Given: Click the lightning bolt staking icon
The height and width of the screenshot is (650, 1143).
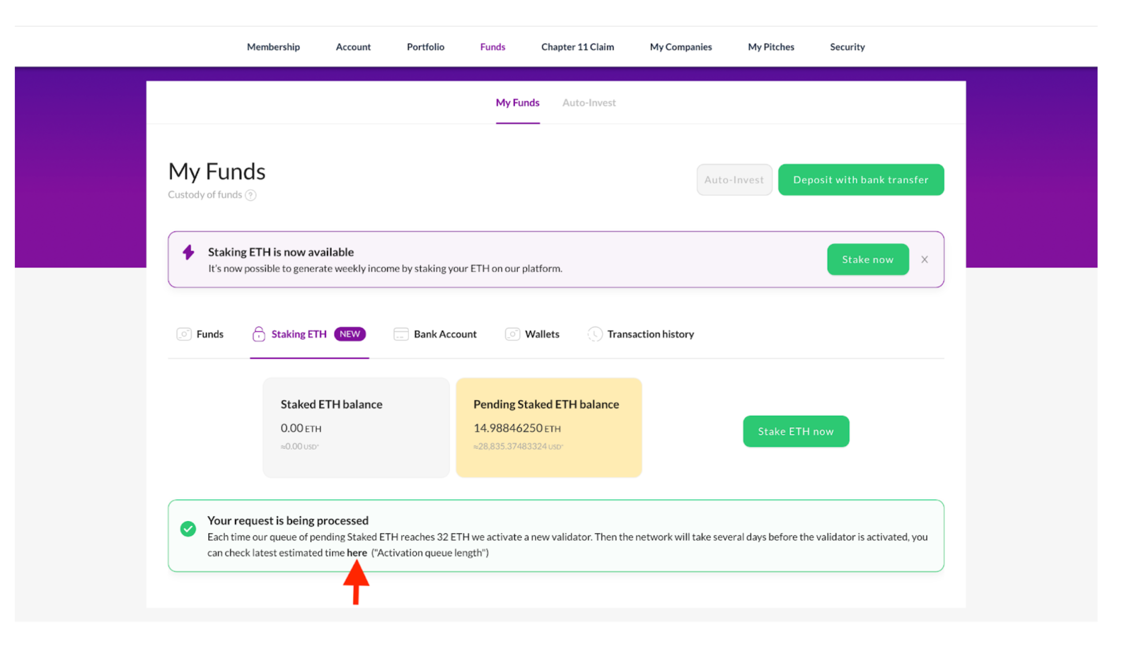Looking at the screenshot, I should click(x=188, y=252).
